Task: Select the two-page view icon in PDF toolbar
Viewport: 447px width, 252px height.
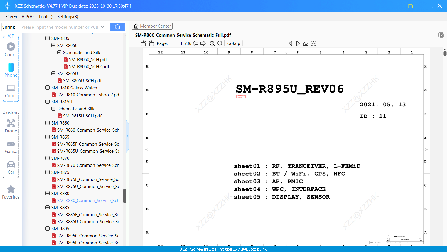Action: (134, 43)
